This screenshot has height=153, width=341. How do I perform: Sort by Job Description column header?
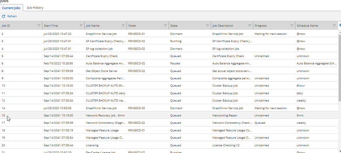click(x=223, y=26)
